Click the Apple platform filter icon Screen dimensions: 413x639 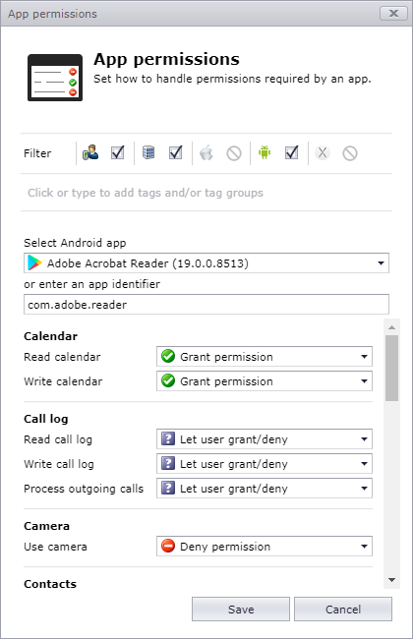206,152
